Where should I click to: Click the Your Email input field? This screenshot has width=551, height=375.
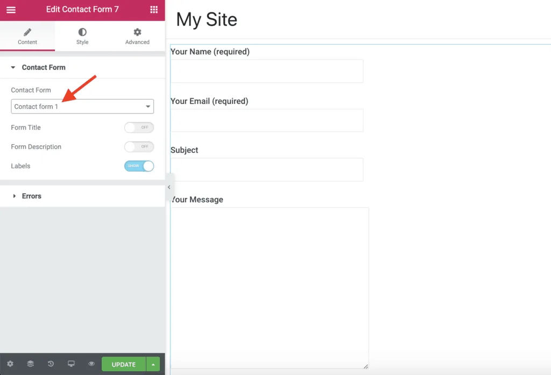point(267,121)
